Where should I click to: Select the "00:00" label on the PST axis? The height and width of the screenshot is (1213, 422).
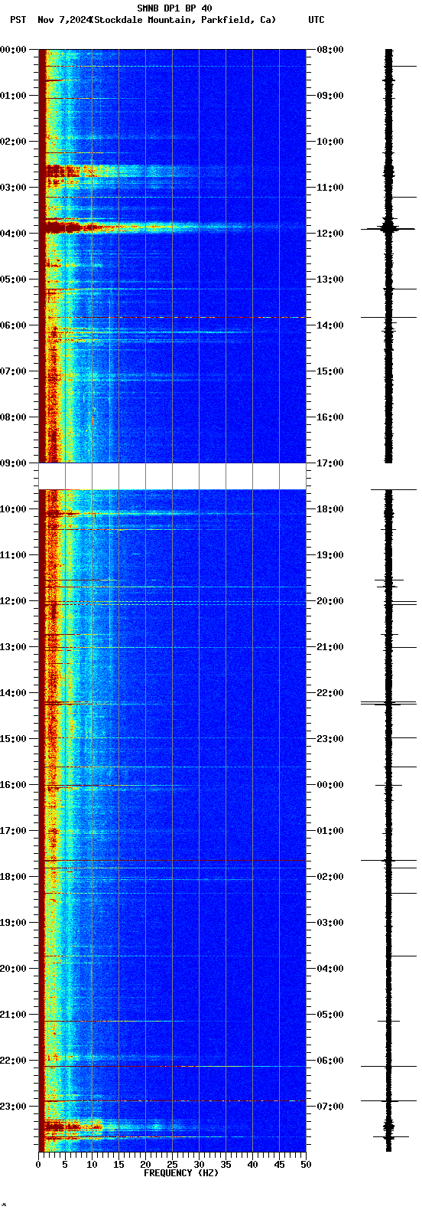(13, 50)
